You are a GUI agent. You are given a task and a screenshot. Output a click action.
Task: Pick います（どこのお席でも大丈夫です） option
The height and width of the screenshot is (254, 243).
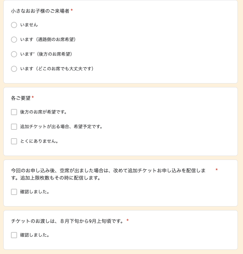[14, 69]
